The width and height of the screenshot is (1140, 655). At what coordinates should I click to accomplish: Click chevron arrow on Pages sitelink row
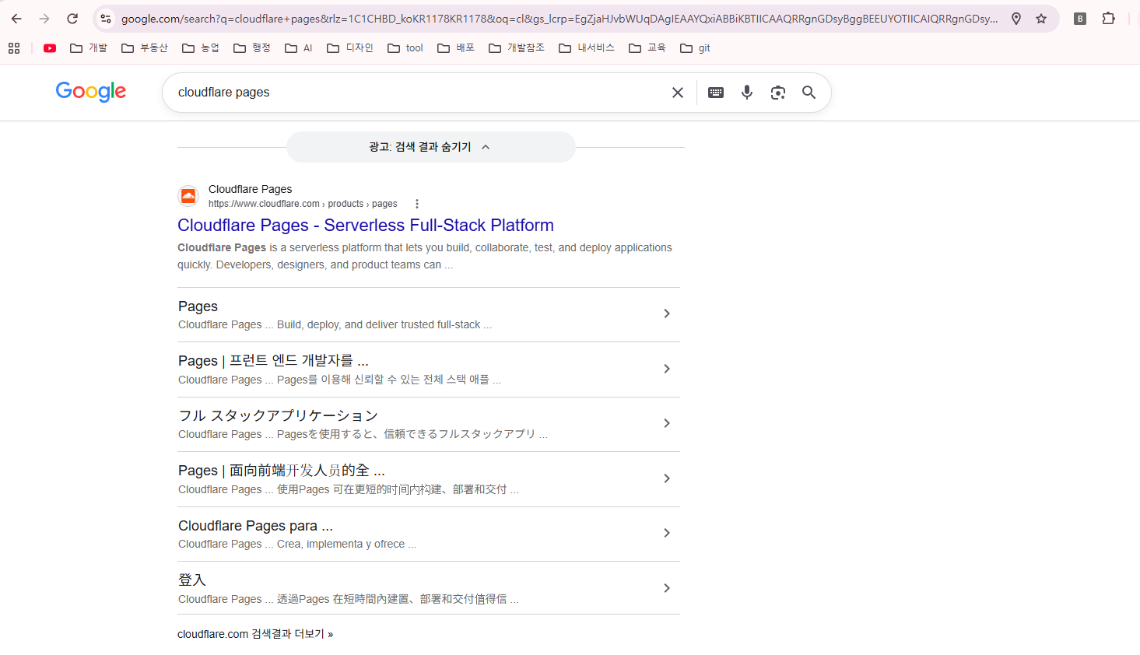coord(667,313)
